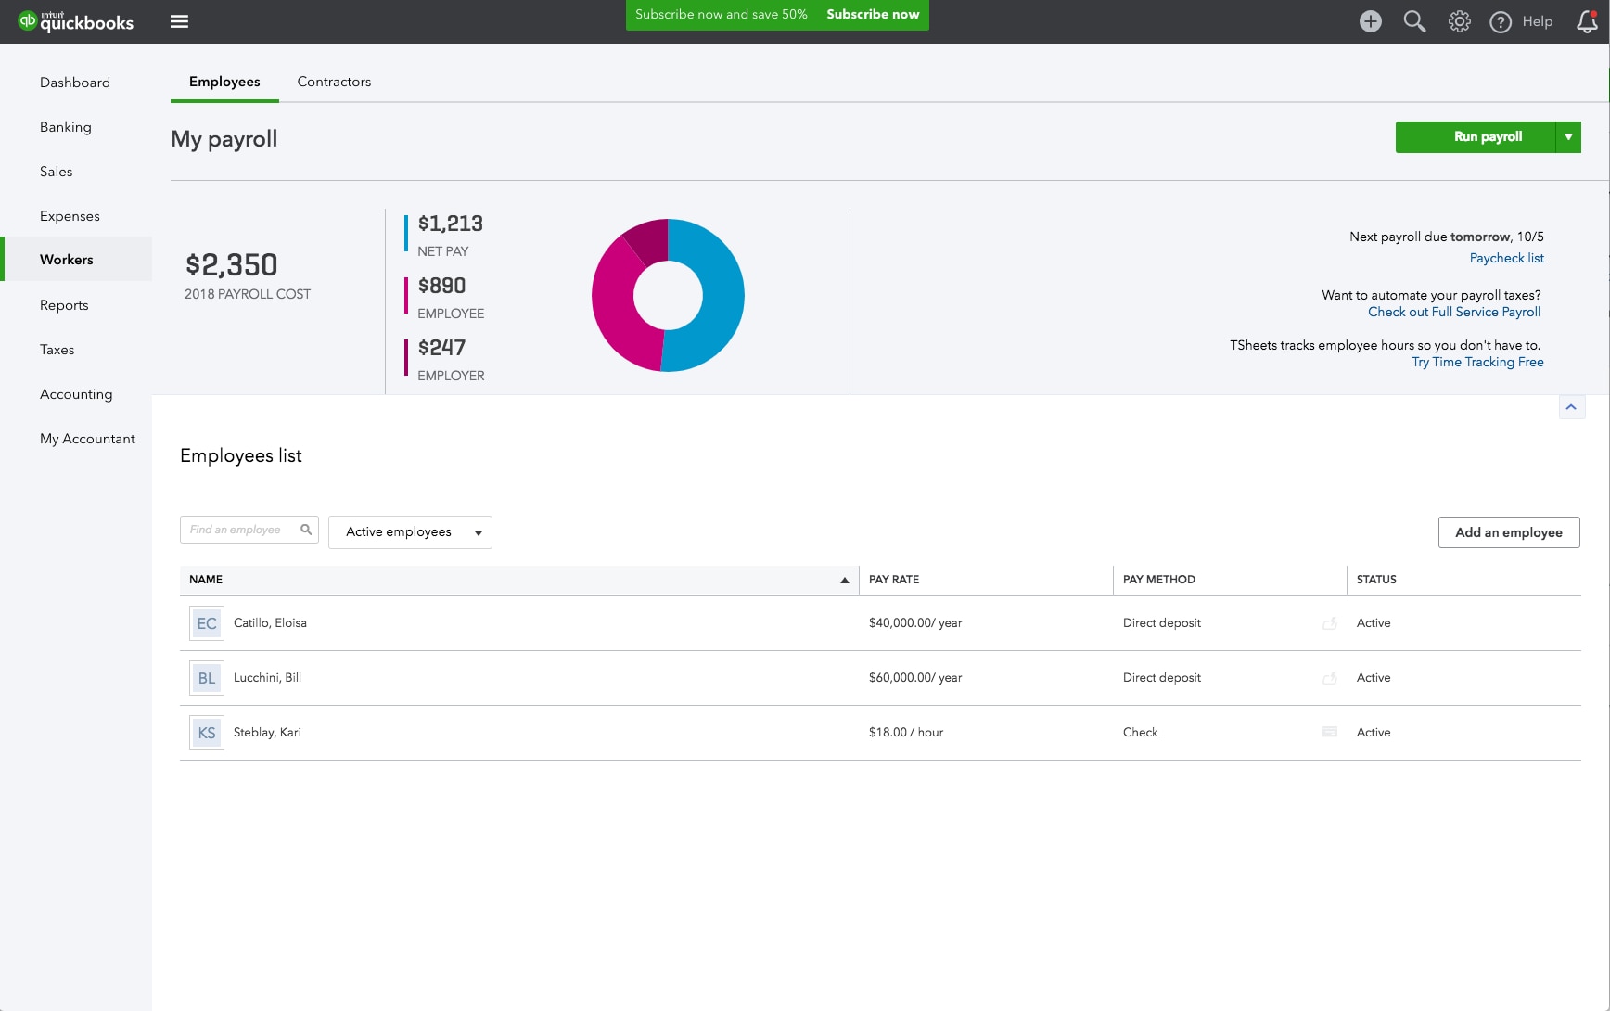Open the notifications bell
Viewport: 1610px width, 1011px height.
[x=1585, y=21]
